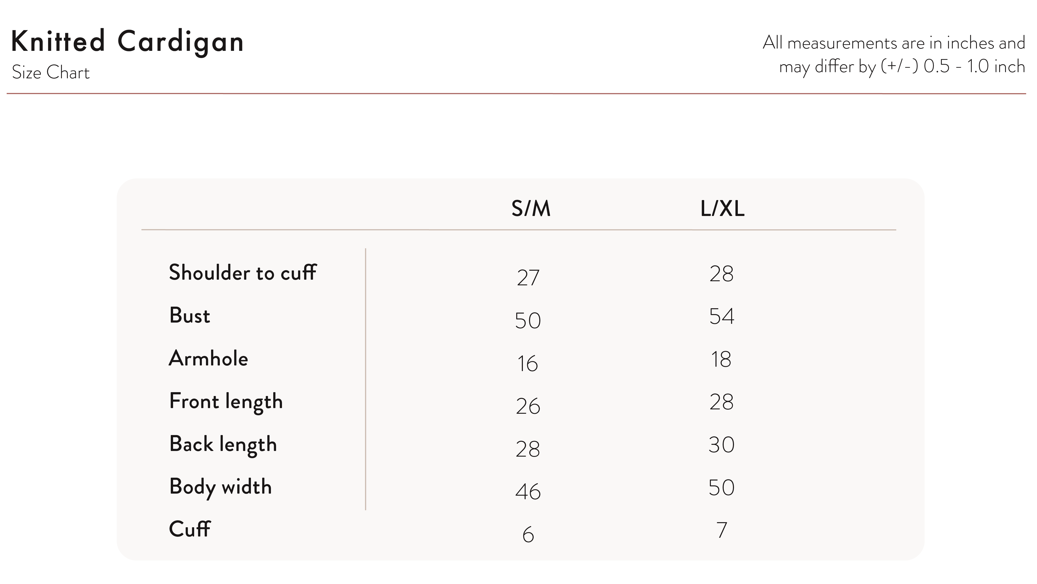Select the L/XL back length value 30
This screenshot has height=584, width=1037.
tap(722, 445)
